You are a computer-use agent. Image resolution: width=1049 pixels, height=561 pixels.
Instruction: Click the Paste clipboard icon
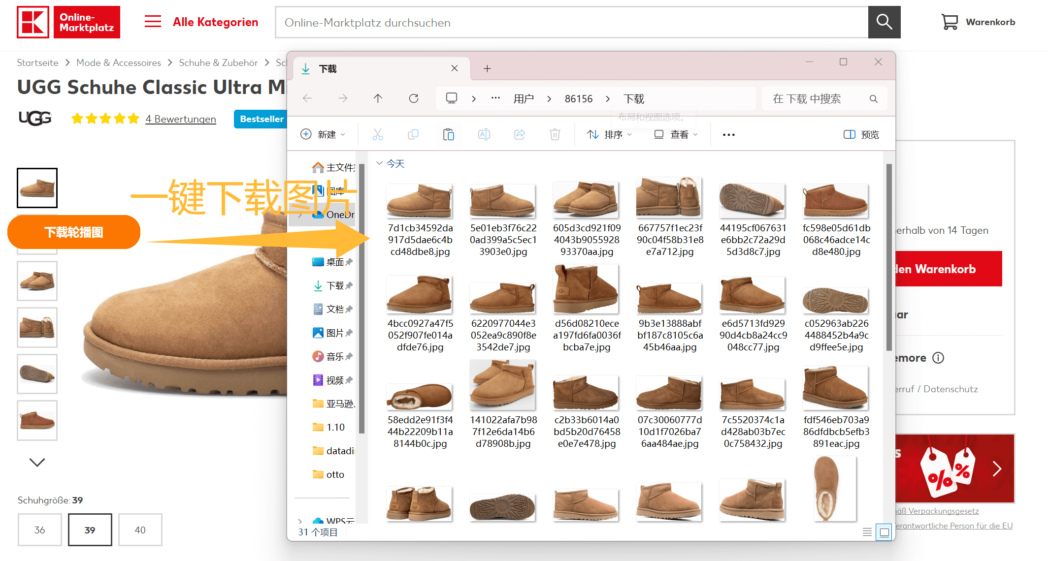449,134
